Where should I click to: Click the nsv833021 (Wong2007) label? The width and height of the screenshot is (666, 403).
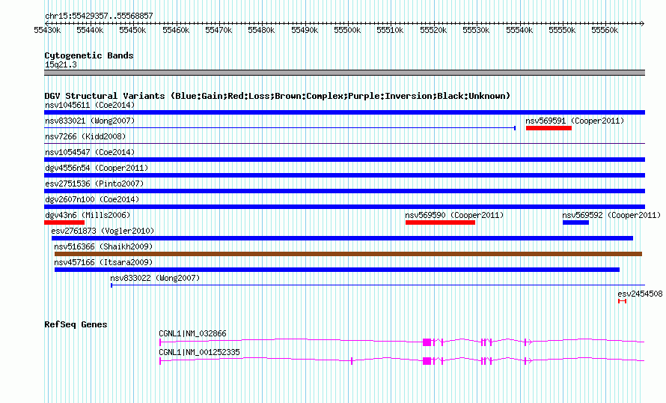(90, 121)
